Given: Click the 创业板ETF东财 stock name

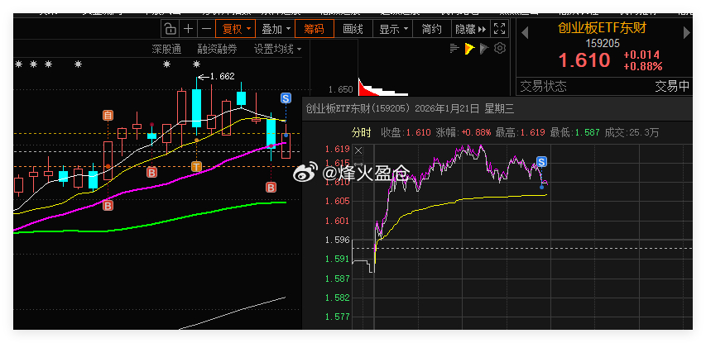Looking at the screenshot, I should [x=602, y=28].
